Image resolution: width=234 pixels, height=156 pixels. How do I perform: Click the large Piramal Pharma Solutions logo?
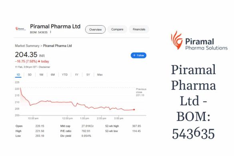coord(199,40)
